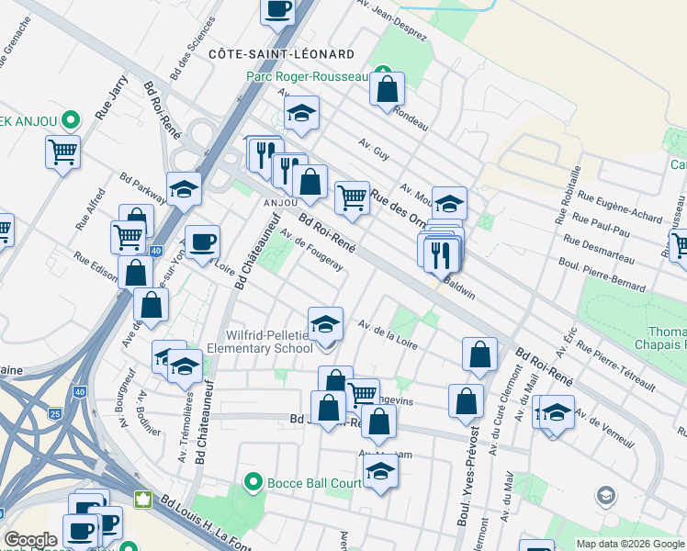Viewport: 687px width, 551px height.
Task: Open the grey school icon in the southeast corner
Action: point(605,495)
